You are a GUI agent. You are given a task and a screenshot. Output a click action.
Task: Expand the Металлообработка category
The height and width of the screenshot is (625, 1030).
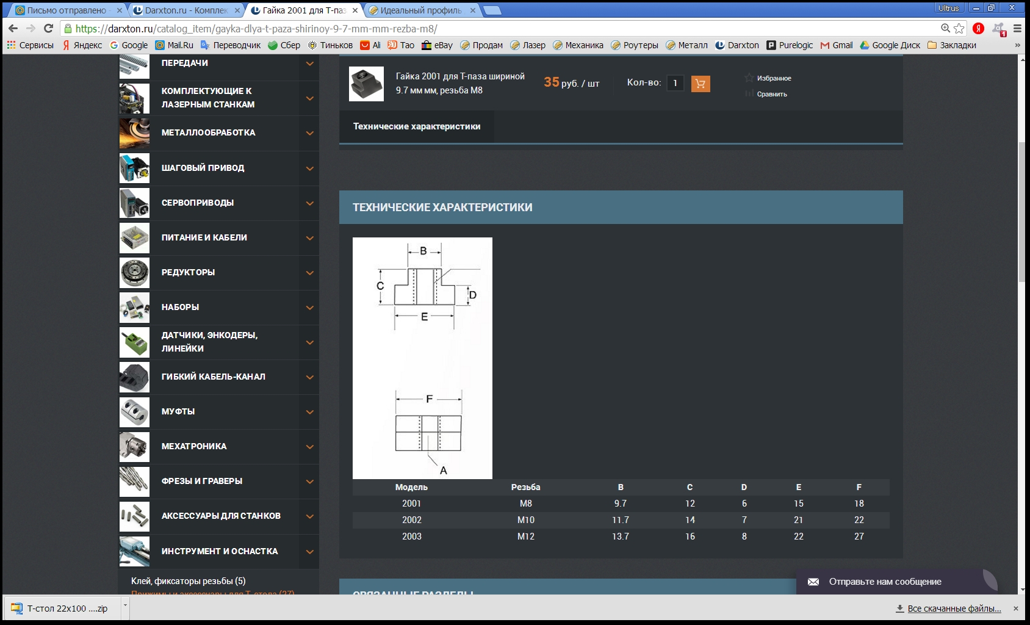click(310, 133)
